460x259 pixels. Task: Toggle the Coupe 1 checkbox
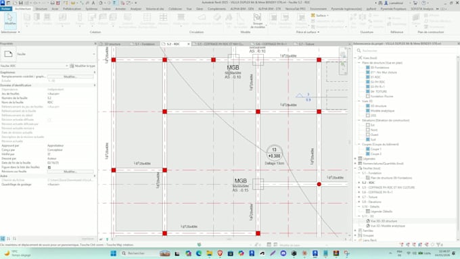[x=367, y=149]
